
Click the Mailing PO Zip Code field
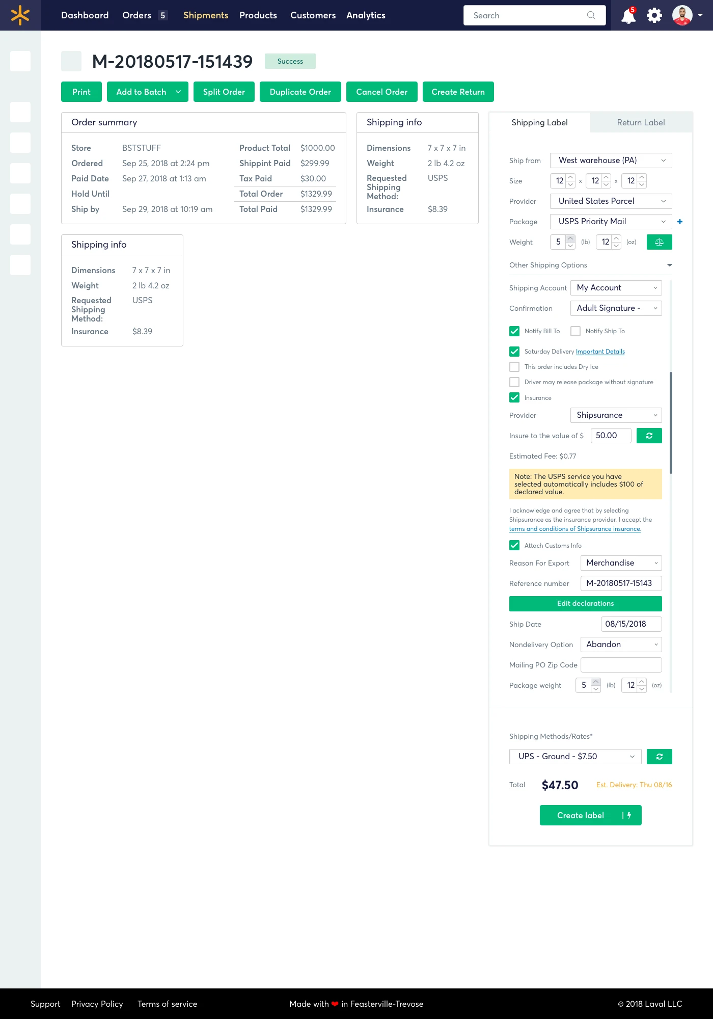[x=621, y=665]
